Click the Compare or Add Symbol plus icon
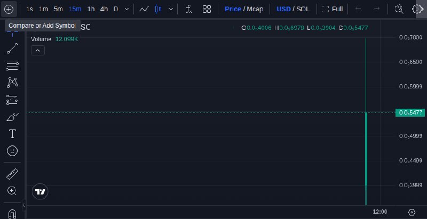Viewport: 427px width, 219px height. 9,9
